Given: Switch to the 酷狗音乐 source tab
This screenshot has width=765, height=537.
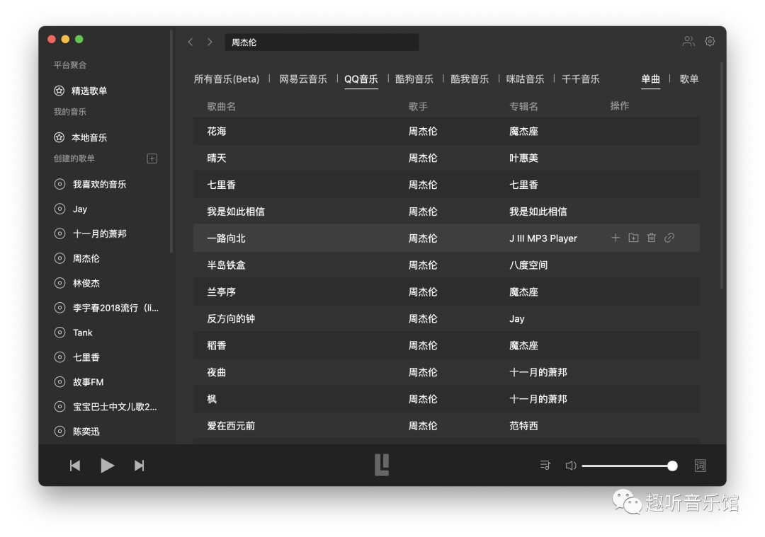Looking at the screenshot, I should [414, 79].
